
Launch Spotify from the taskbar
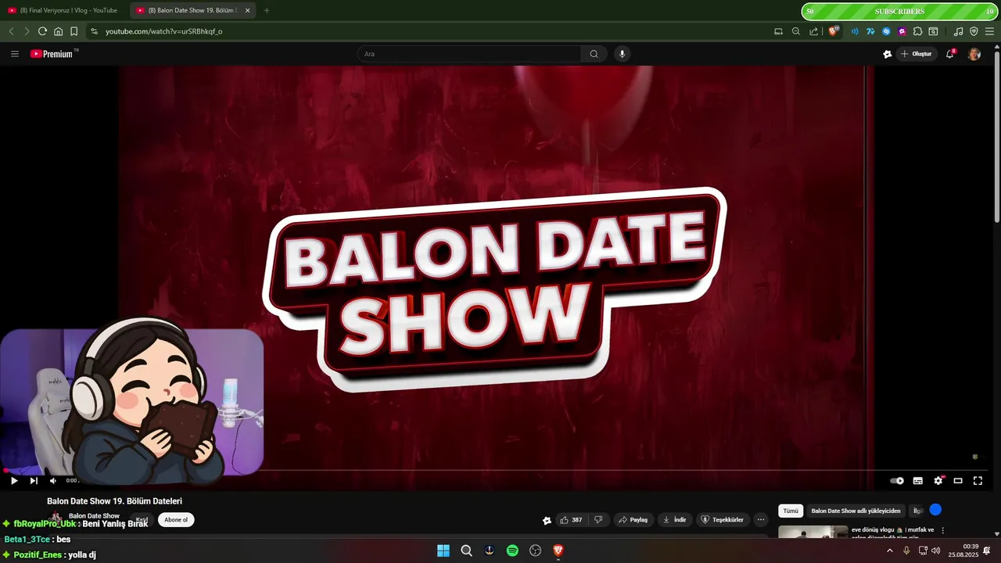click(512, 550)
